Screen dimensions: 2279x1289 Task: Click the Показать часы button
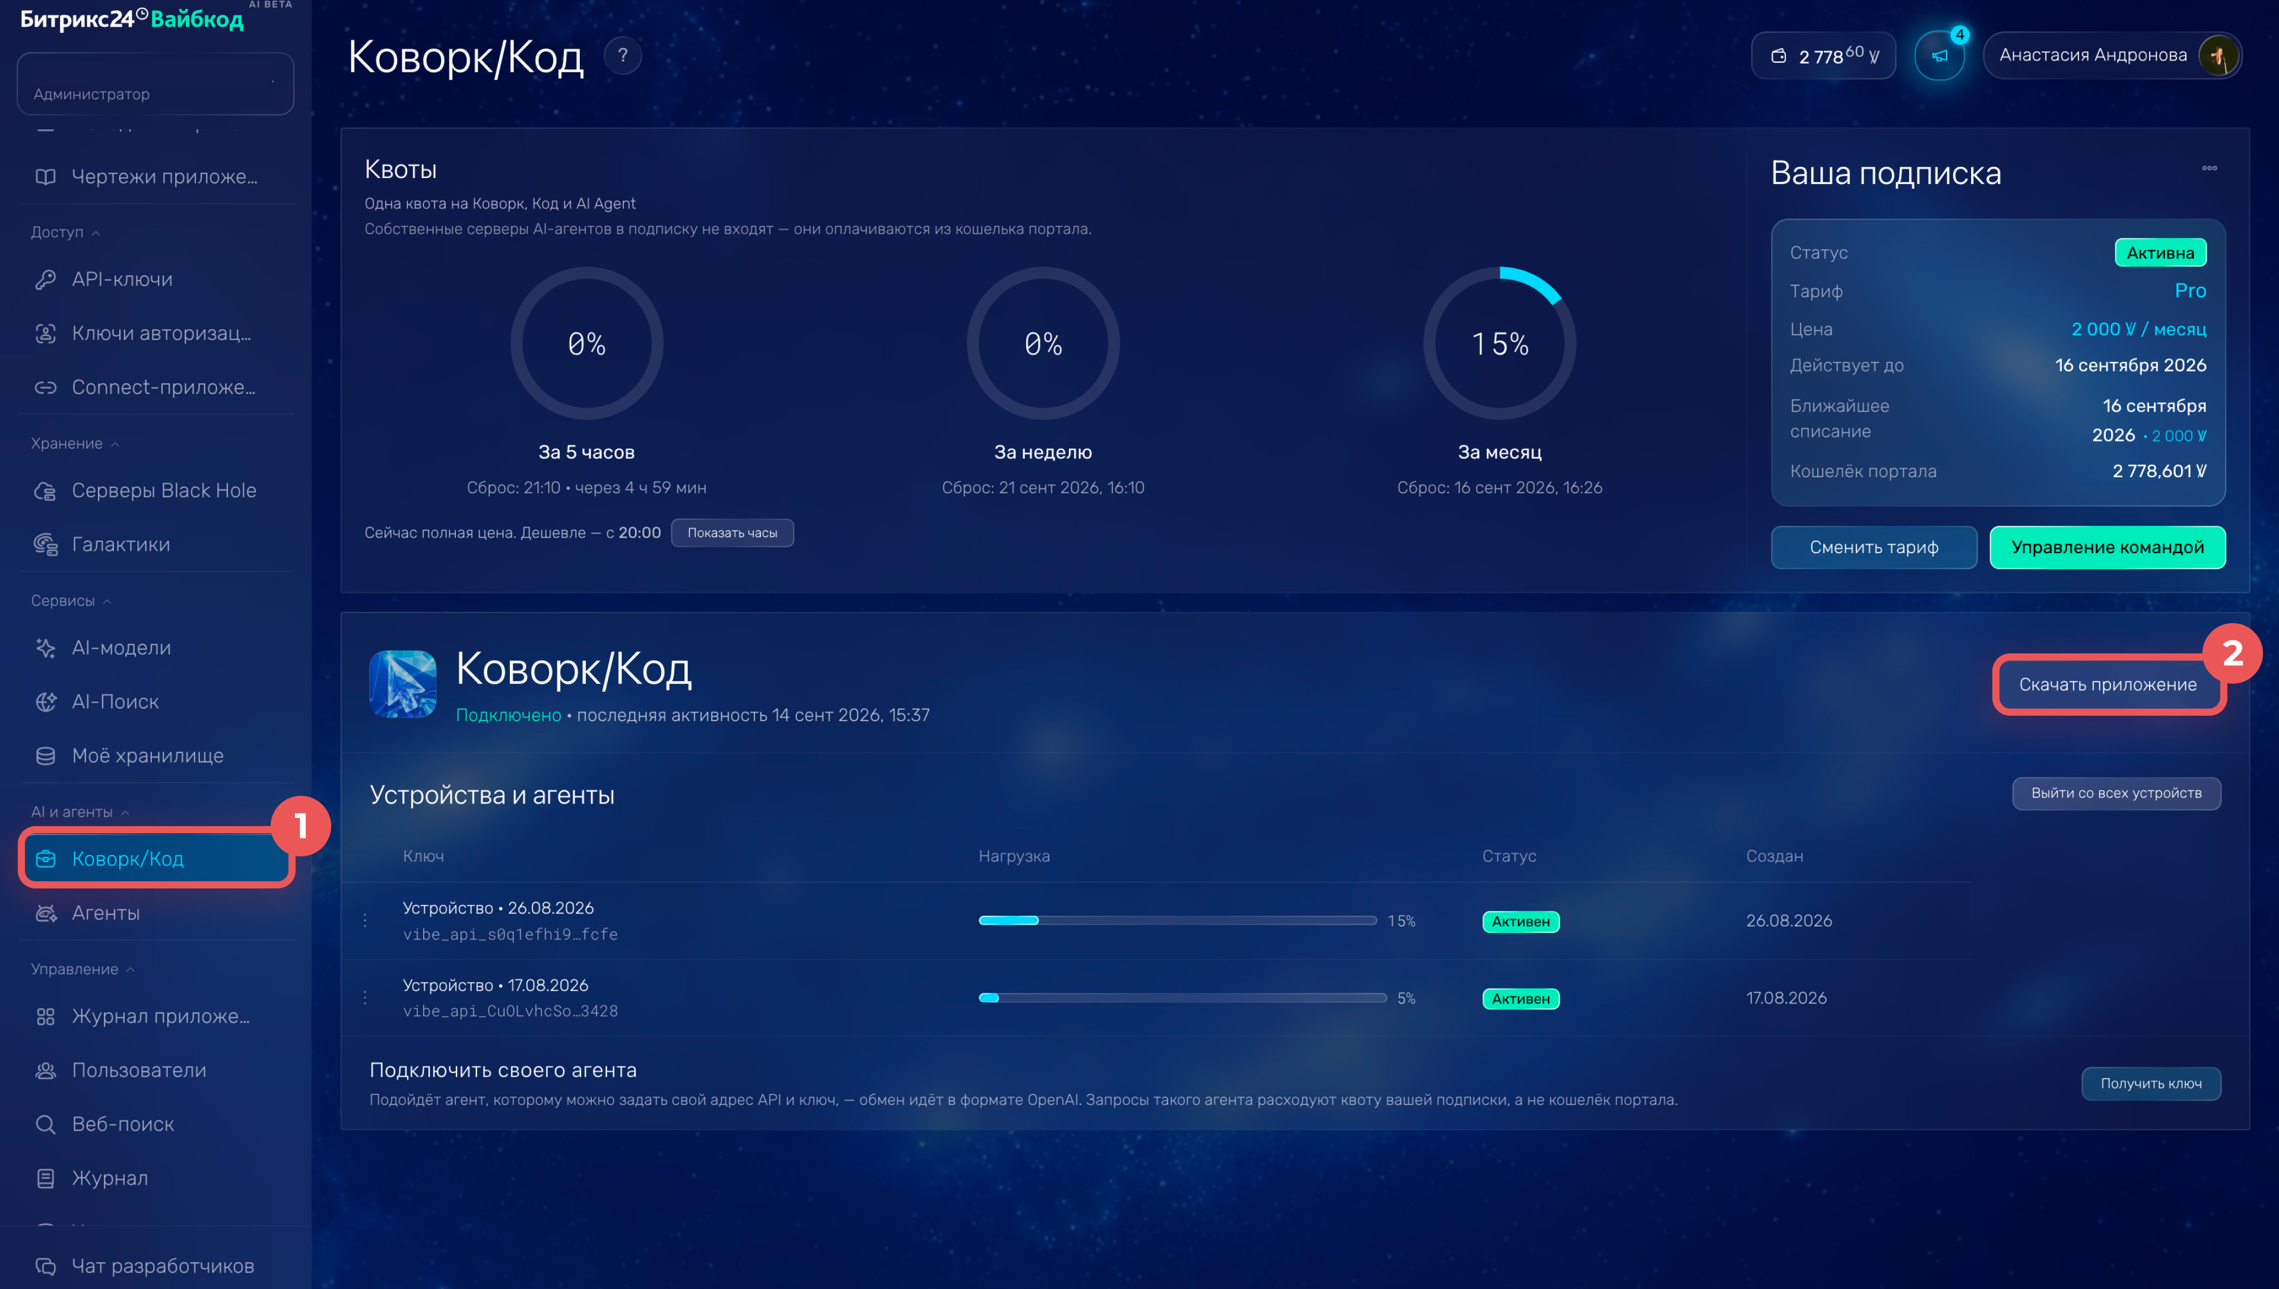[x=732, y=533]
